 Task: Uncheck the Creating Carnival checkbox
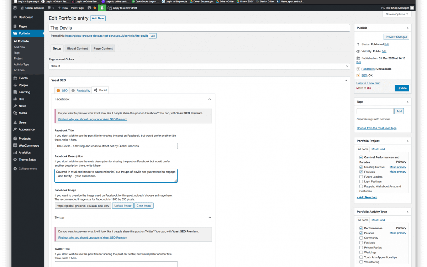click(361, 167)
